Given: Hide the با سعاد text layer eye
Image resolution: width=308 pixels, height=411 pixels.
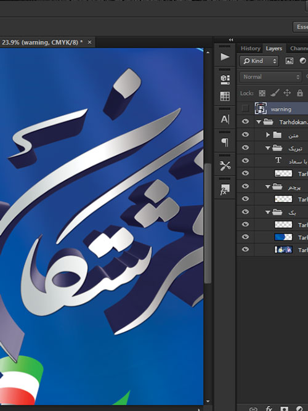Looking at the screenshot, I should [245, 160].
